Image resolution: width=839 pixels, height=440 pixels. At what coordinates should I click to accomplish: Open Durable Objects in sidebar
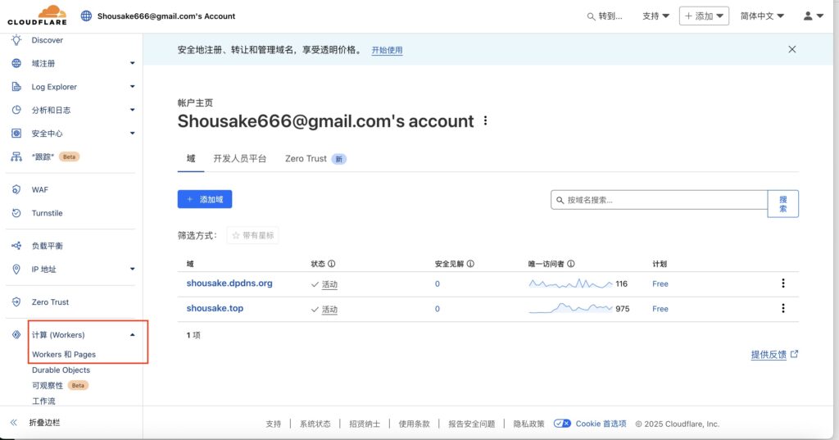(61, 370)
